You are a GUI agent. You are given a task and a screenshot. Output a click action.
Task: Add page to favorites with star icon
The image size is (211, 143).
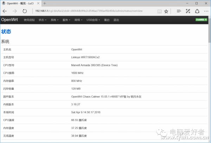tap(166, 11)
